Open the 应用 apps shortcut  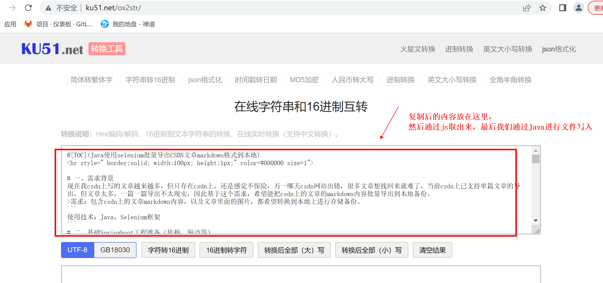(x=10, y=24)
